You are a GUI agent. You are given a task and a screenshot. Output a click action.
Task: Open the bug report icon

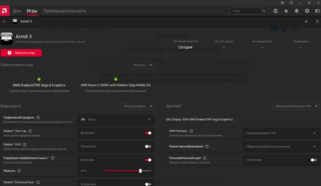282,3
